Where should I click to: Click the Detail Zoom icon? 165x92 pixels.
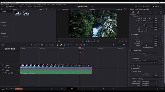click(x=81, y=45)
